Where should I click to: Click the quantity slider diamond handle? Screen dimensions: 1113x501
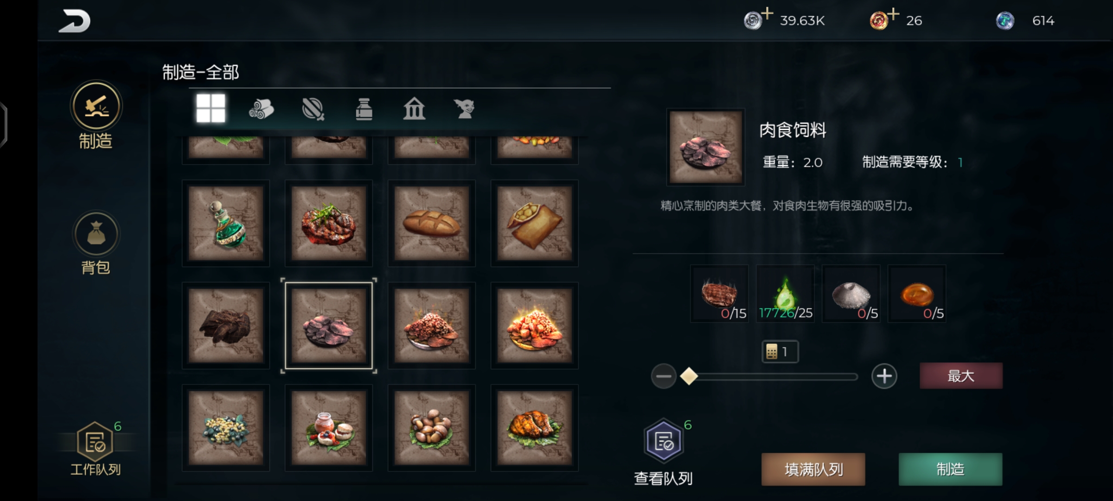689,376
